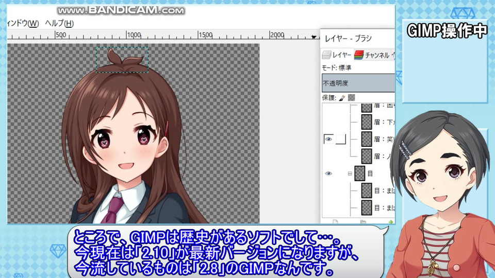
Task: Click the 目 group thumbnail
Action: click(359, 173)
